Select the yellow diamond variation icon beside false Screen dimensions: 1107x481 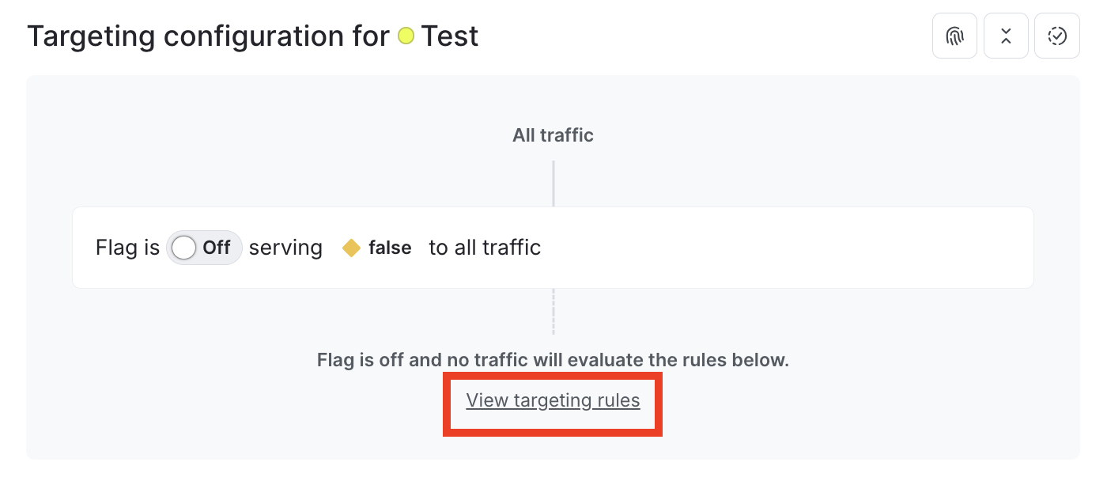[x=352, y=248]
